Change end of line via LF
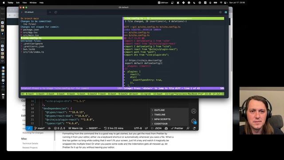Viewport: 284px width, 160px height. click(x=146, y=128)
